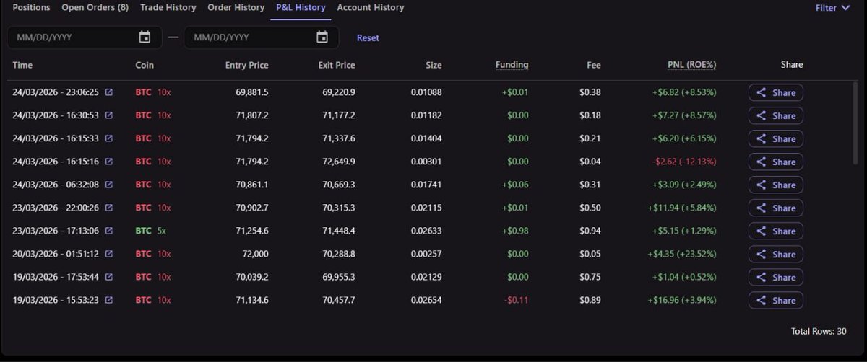Share the +$4.35 PNL trade

[x=776, y=254]
